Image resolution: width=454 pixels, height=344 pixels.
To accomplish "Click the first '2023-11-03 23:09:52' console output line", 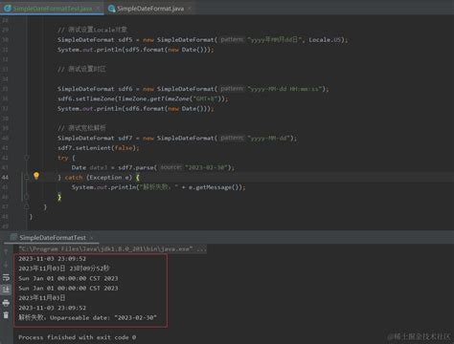I will 52,259.
